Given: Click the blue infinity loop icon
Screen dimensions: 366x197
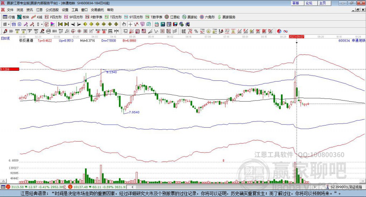Looking at the screenshot, I should point(286,31).
